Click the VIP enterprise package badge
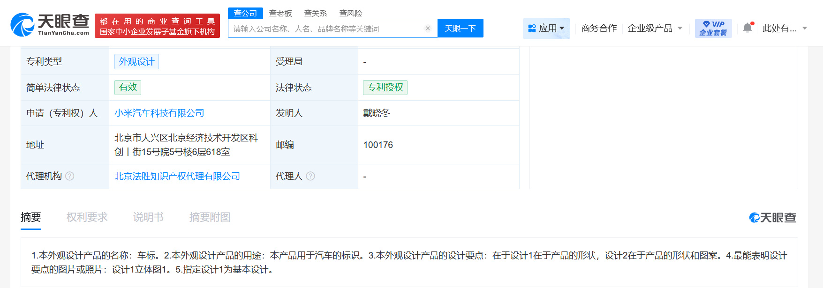 [x=713, y=28]
